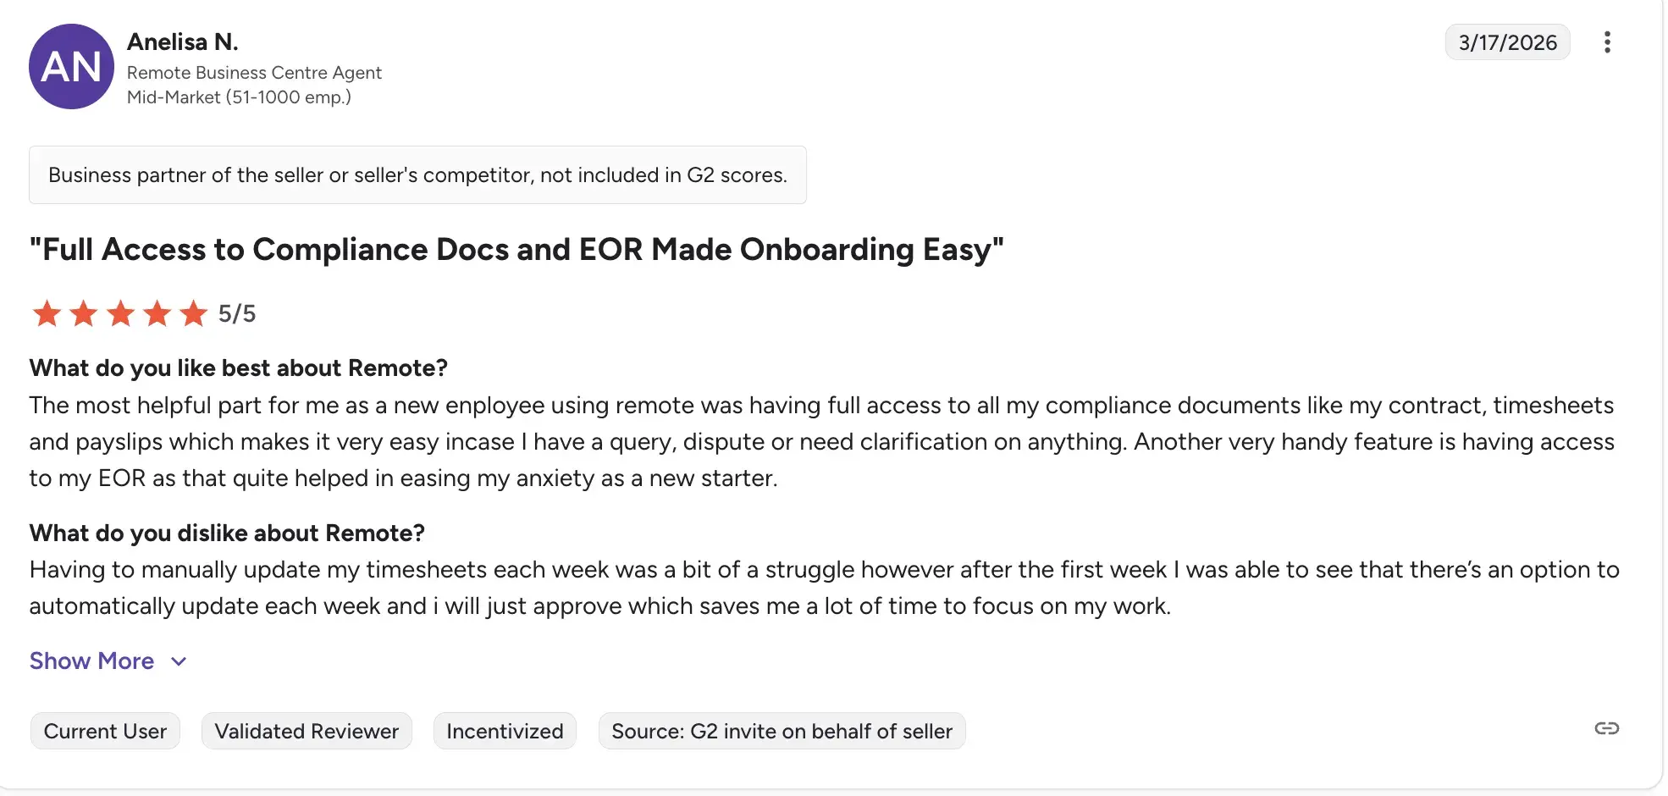1668x796 pixels.
Task: Click the first rating star
Action: (47, 314)
